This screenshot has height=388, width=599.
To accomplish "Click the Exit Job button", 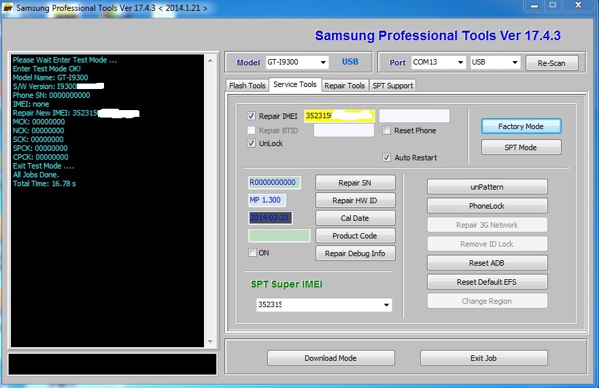I will 483,358.
